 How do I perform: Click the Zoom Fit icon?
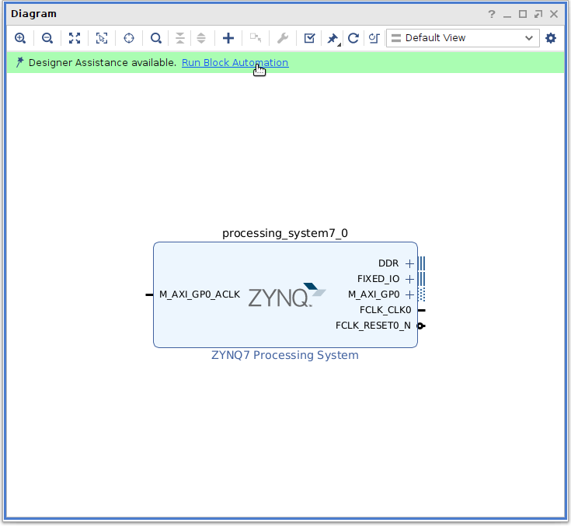point(75,38)
